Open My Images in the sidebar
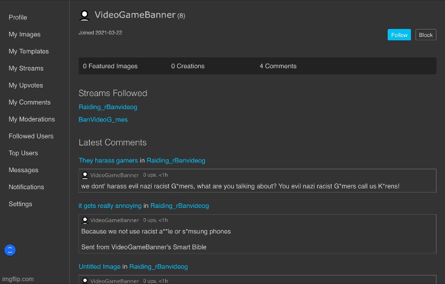The image size is (445, 284). tap(24, 35)
